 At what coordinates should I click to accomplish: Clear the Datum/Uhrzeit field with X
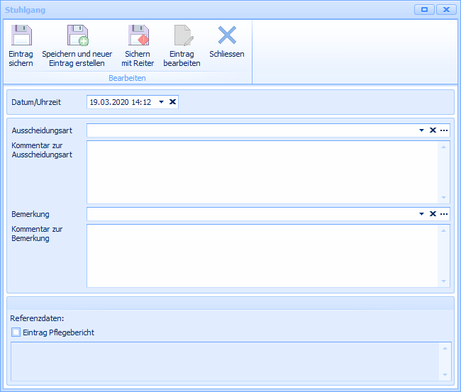click(172, 102)
